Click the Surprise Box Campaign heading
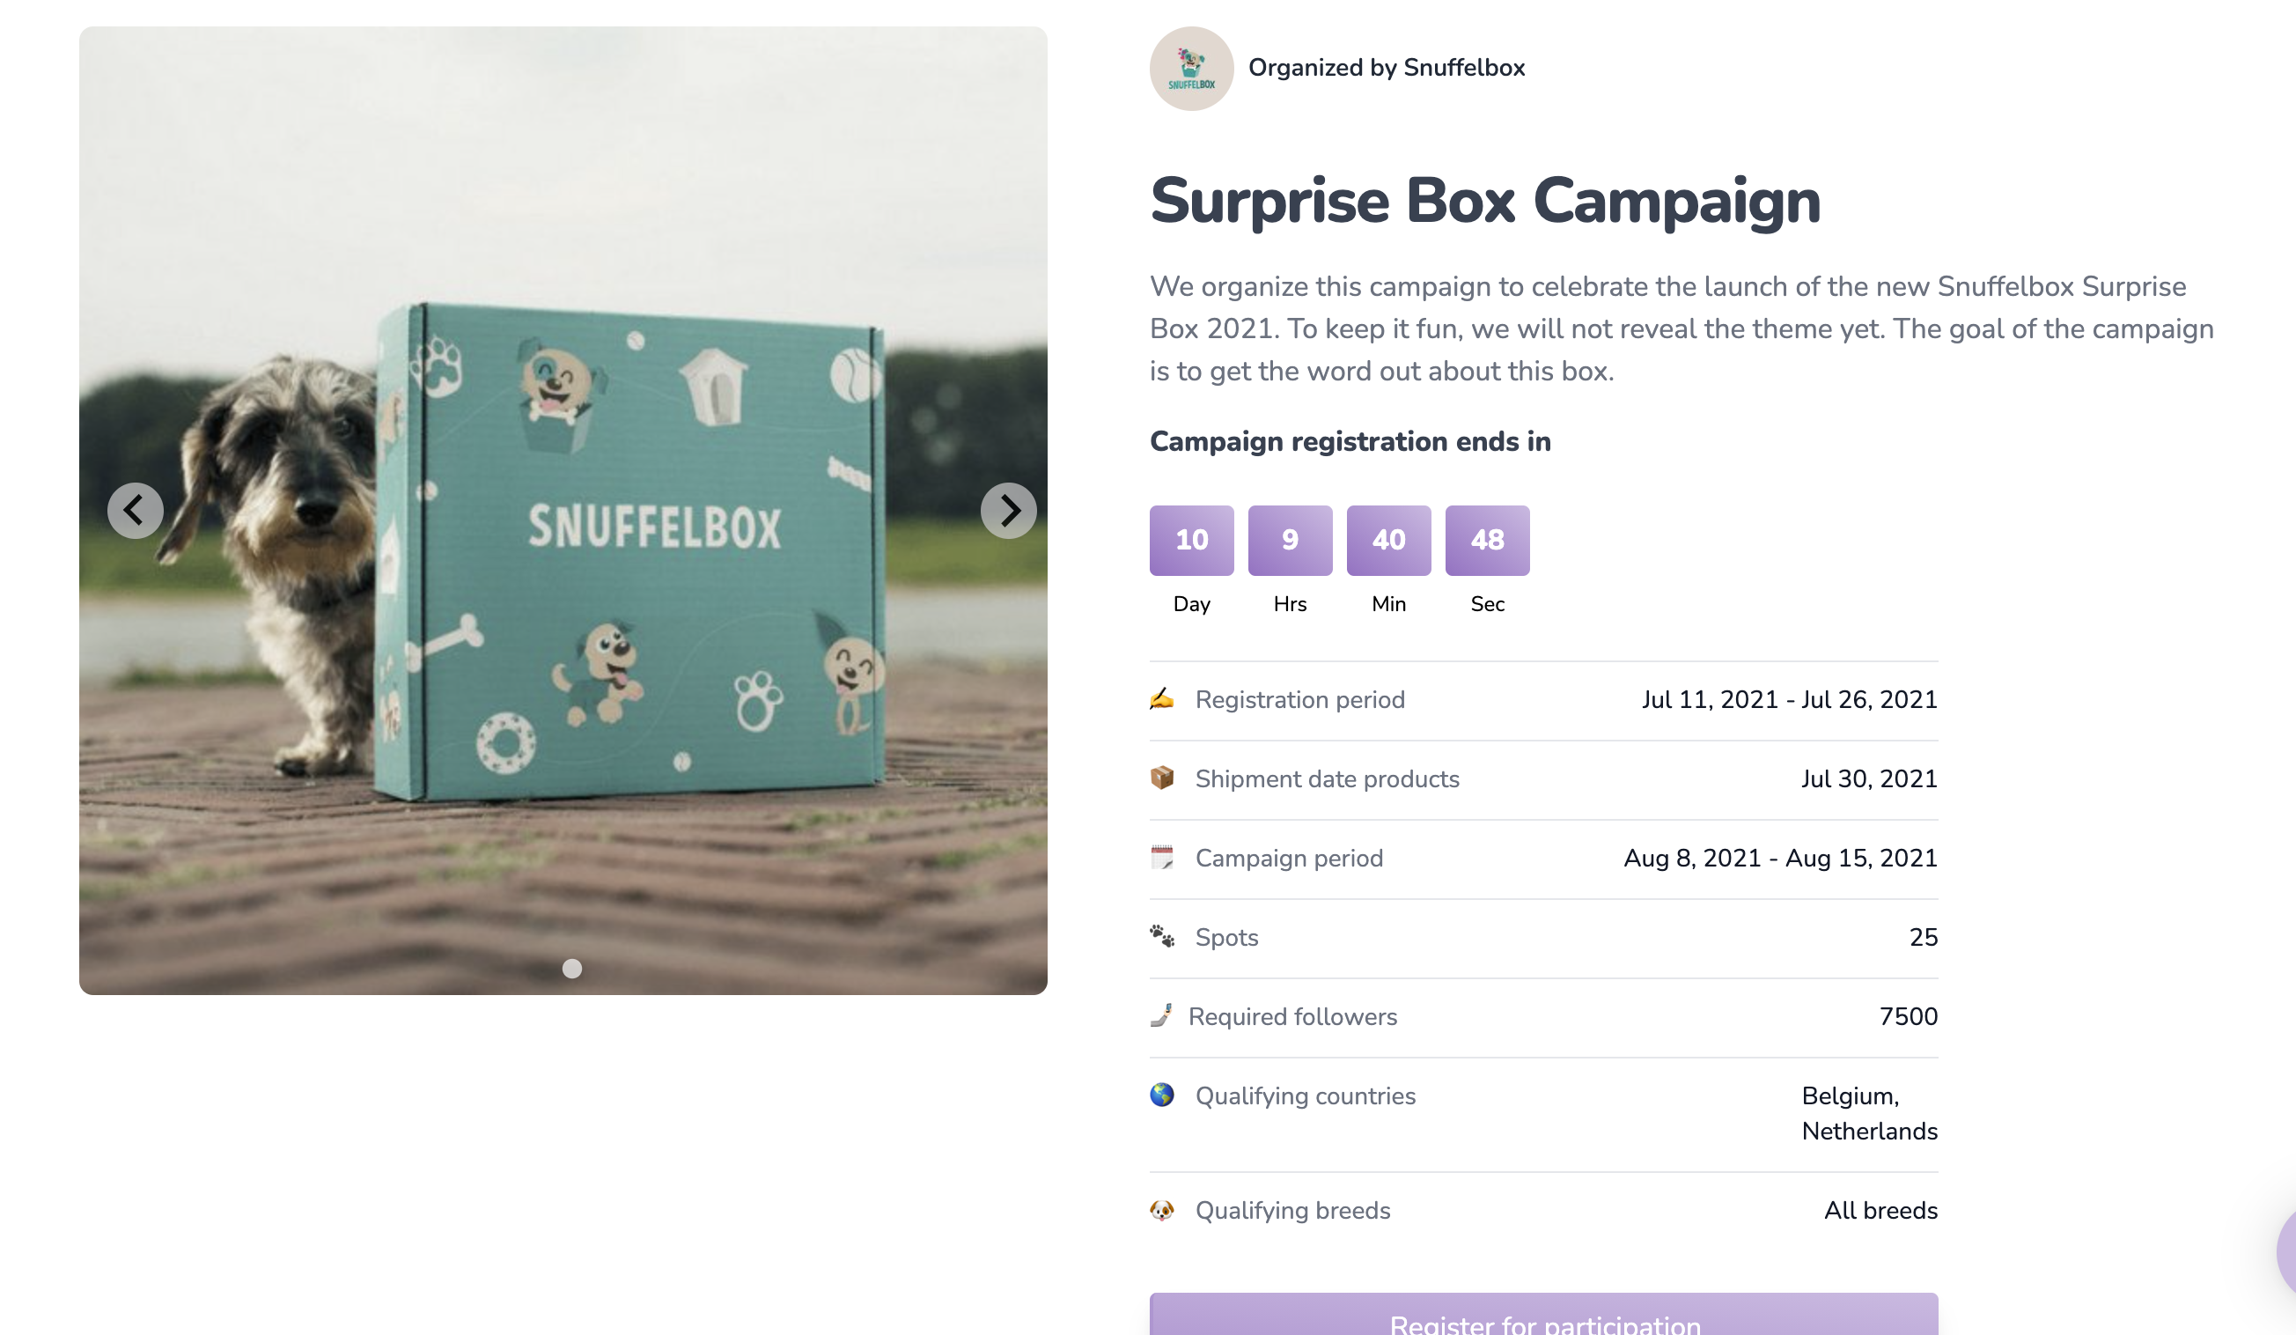This screenshot has width=2296, height=1335. coord(1485,202)
